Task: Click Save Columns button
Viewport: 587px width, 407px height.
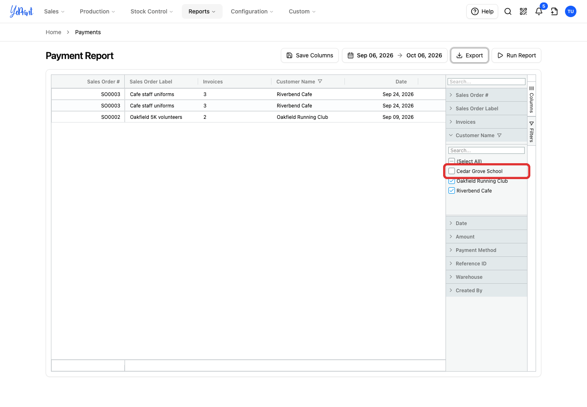Action: (310, 55)
